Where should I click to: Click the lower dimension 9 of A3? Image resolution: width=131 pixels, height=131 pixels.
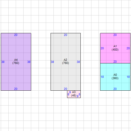[x=78, y=96]
